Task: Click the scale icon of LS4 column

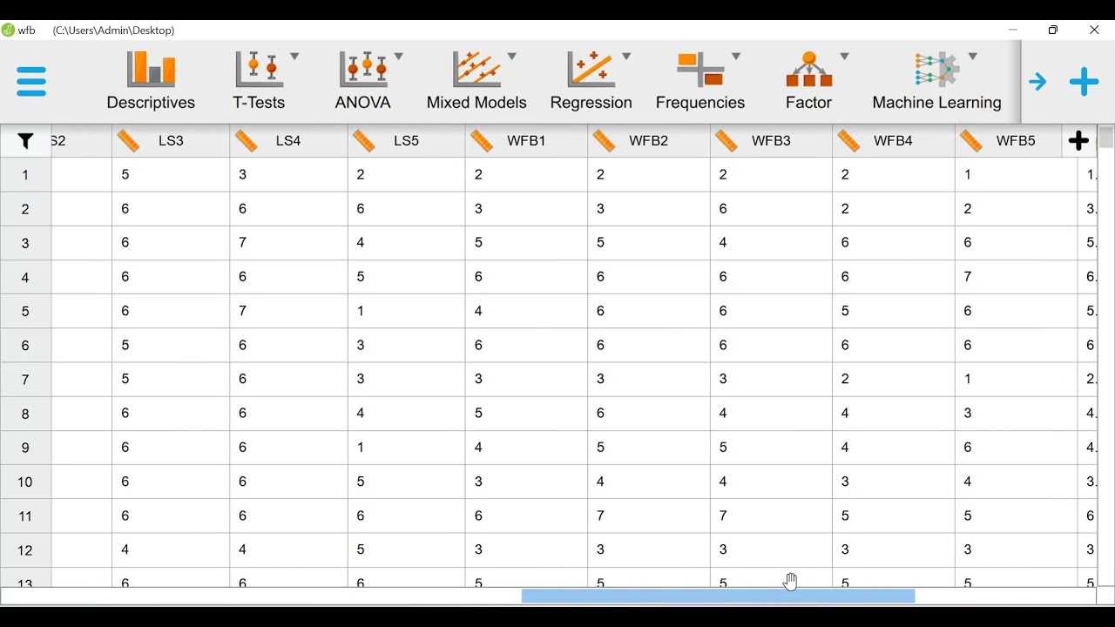Action: 247,141
